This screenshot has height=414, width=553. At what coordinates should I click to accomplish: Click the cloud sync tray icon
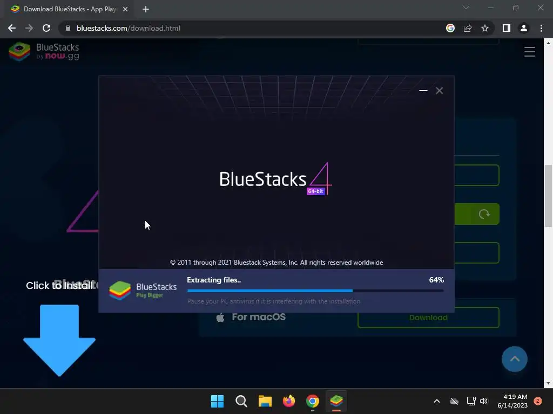tap(454, 401)
